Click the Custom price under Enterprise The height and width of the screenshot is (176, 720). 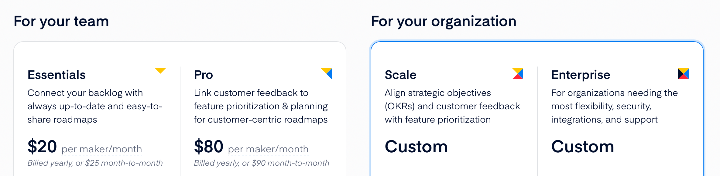[583, 147]
